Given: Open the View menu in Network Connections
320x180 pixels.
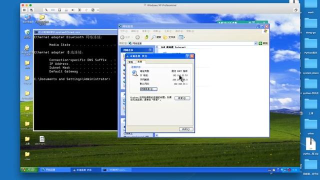Looking at the screenshot, I should coord(145,31).
